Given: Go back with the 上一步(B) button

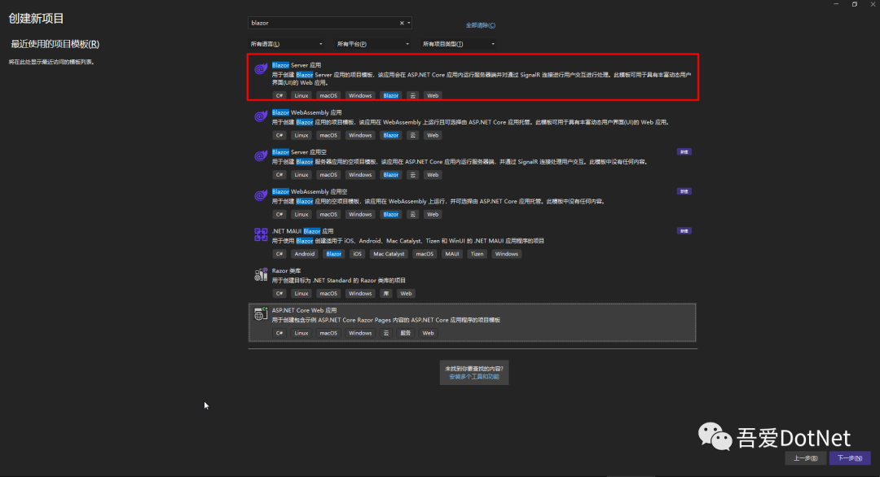Looking at the screenshot, I should [x=805, y=458].
